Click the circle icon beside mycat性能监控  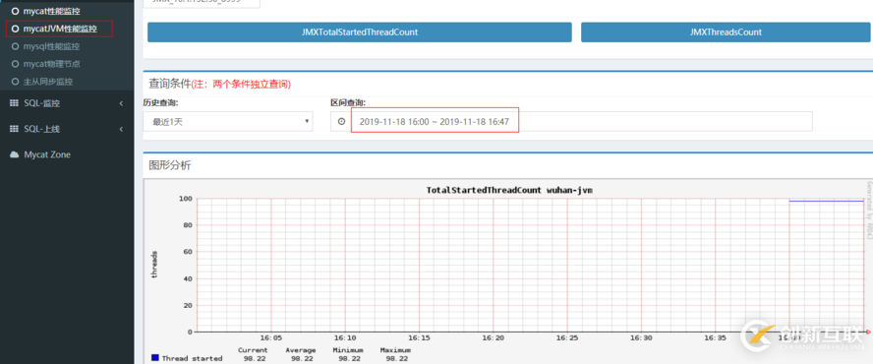(x=16, y=11)
